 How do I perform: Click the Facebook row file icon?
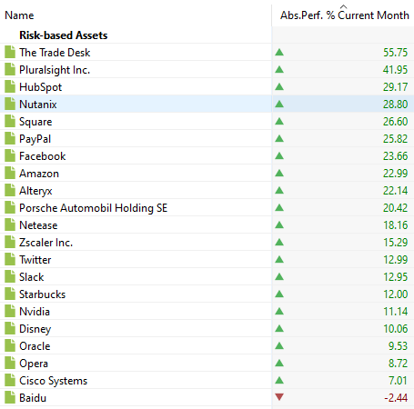click(x=10, y=155)
